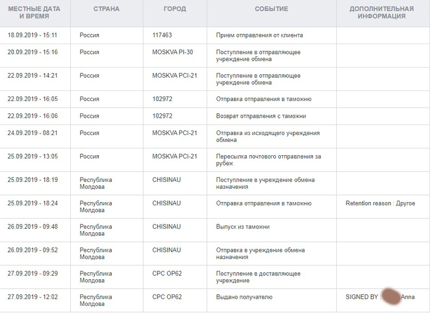
Task: Click the "Событие" column header
Action: (271, 9)
